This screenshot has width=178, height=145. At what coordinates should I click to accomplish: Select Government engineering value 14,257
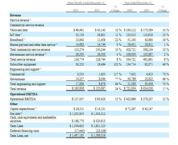pyautogui.click(x=80, y=79)
